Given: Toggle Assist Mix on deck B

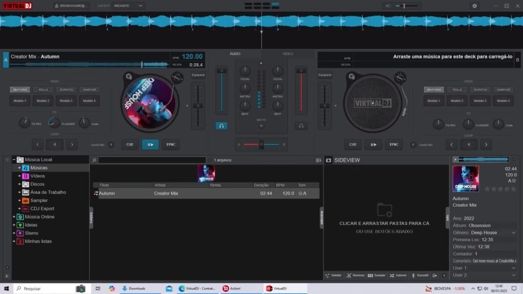Looking at the screenshot, I should pos(413,144).
